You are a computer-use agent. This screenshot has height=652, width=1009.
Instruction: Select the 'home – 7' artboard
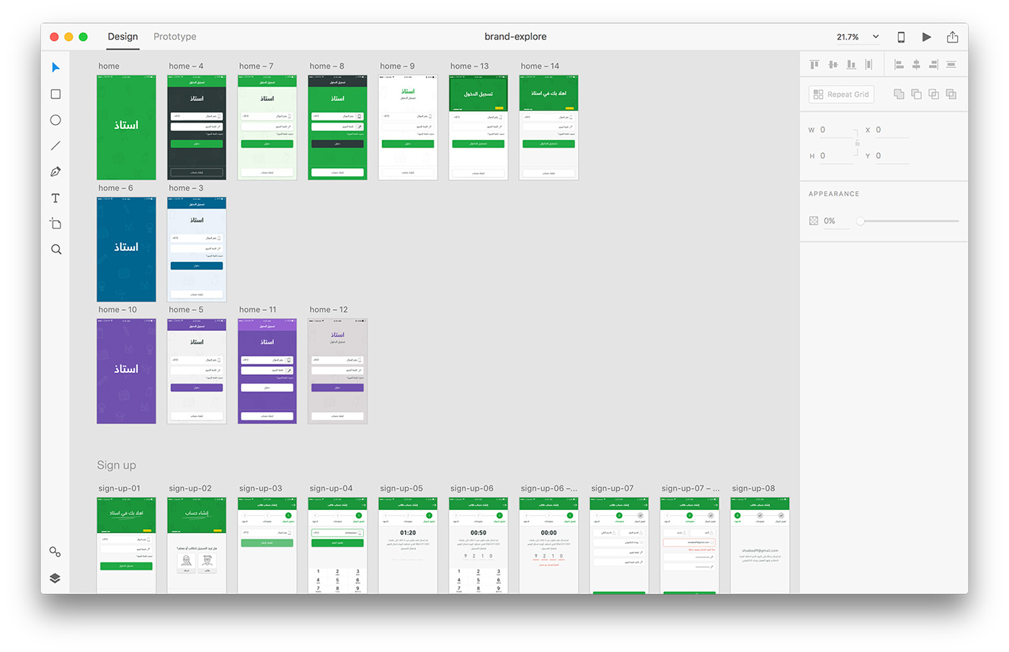click(267, 128)
